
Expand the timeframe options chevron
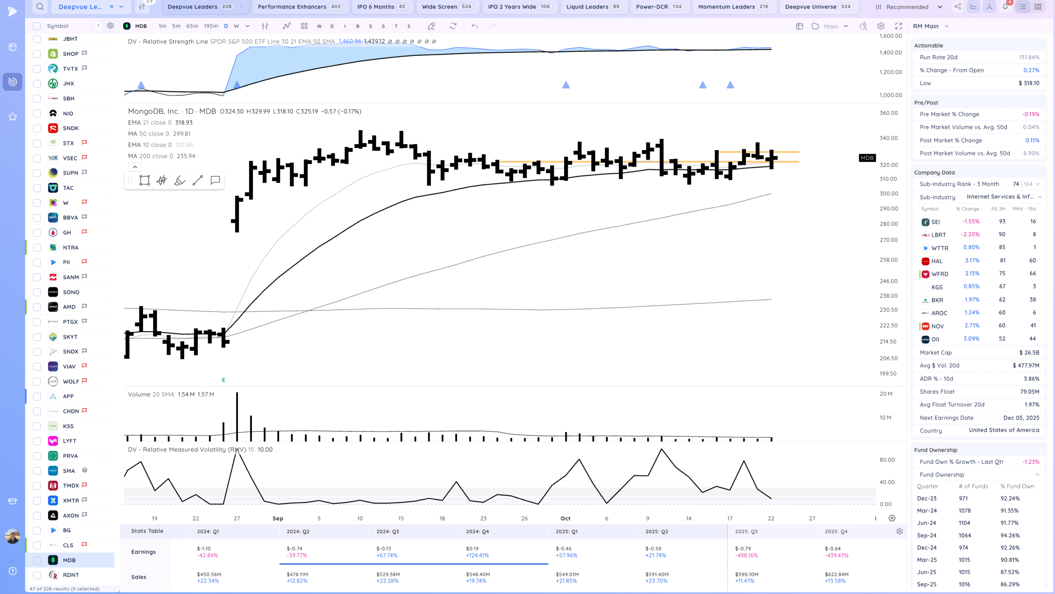247,26
